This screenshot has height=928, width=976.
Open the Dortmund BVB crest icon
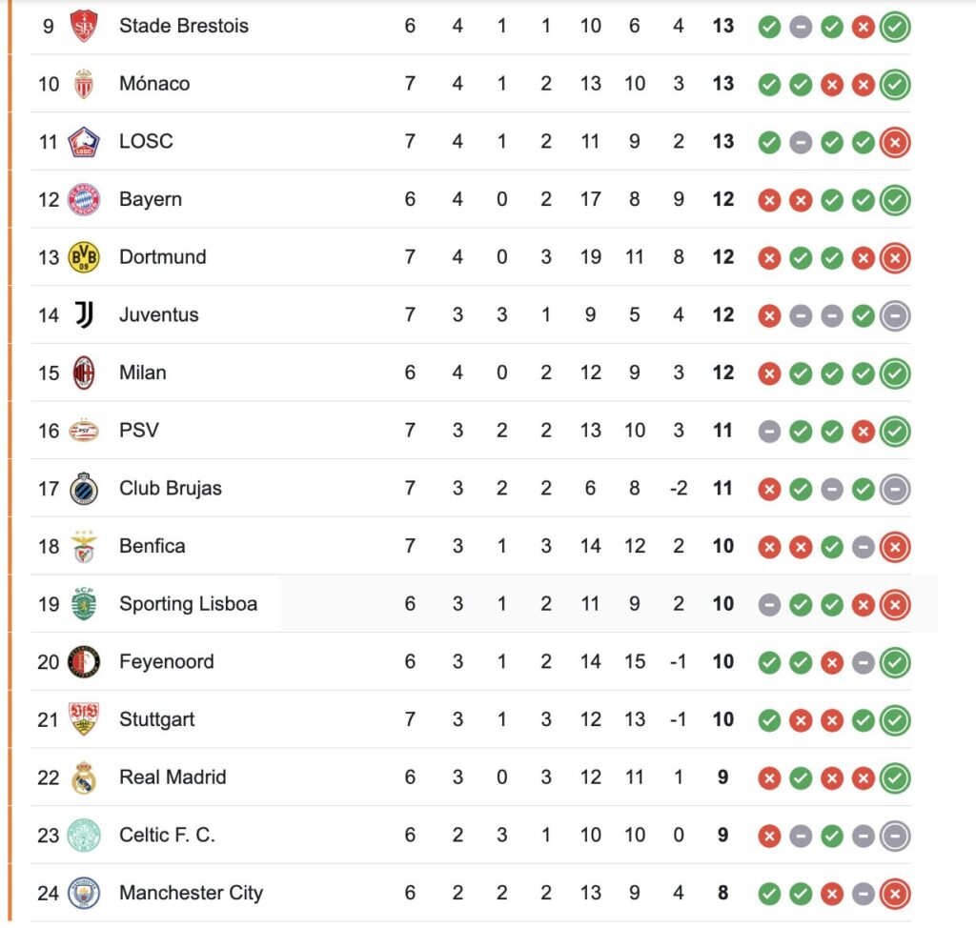[84, 257]
